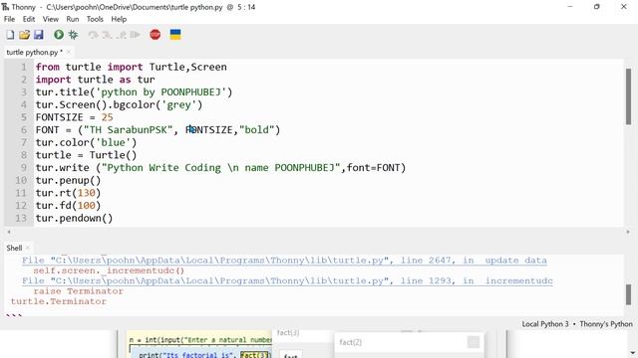Click the code tur.rt(130)
Image resolution: width=638 pixels, height=358 pixels.
point(69,193)
